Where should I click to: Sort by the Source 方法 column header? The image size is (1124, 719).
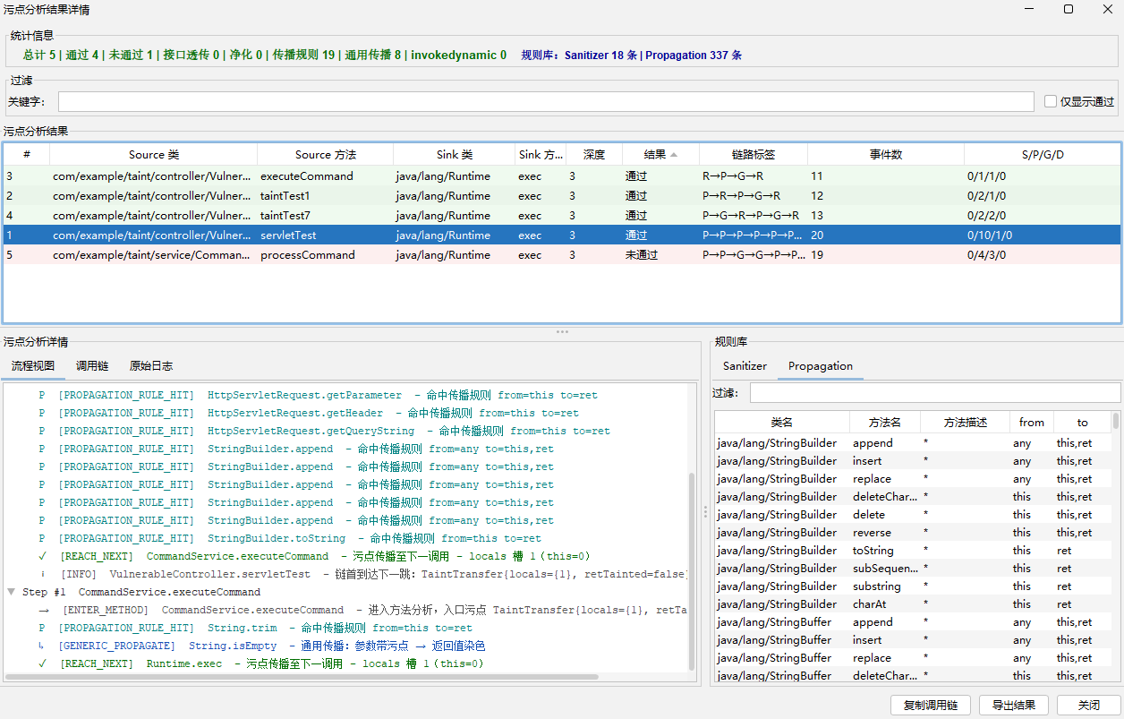(326, 154)
